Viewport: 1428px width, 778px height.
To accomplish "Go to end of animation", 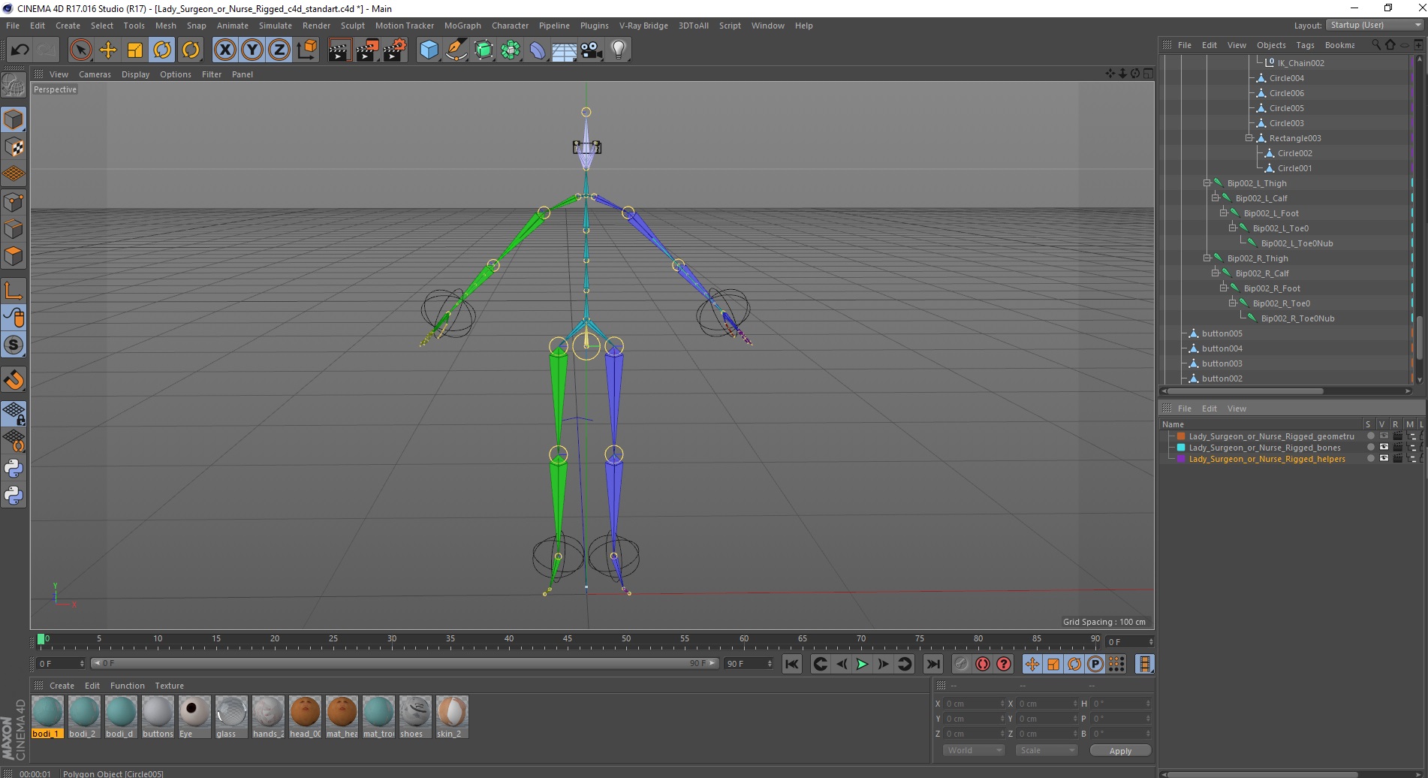I will [x=932, y=664].
